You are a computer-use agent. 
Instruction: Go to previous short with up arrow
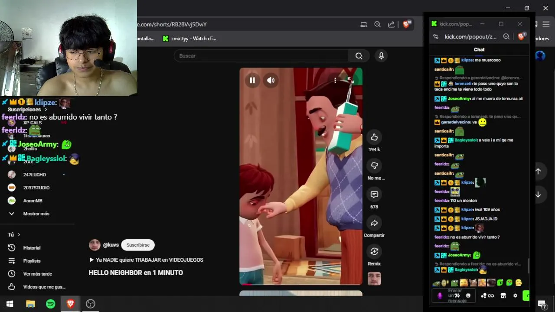538,171
